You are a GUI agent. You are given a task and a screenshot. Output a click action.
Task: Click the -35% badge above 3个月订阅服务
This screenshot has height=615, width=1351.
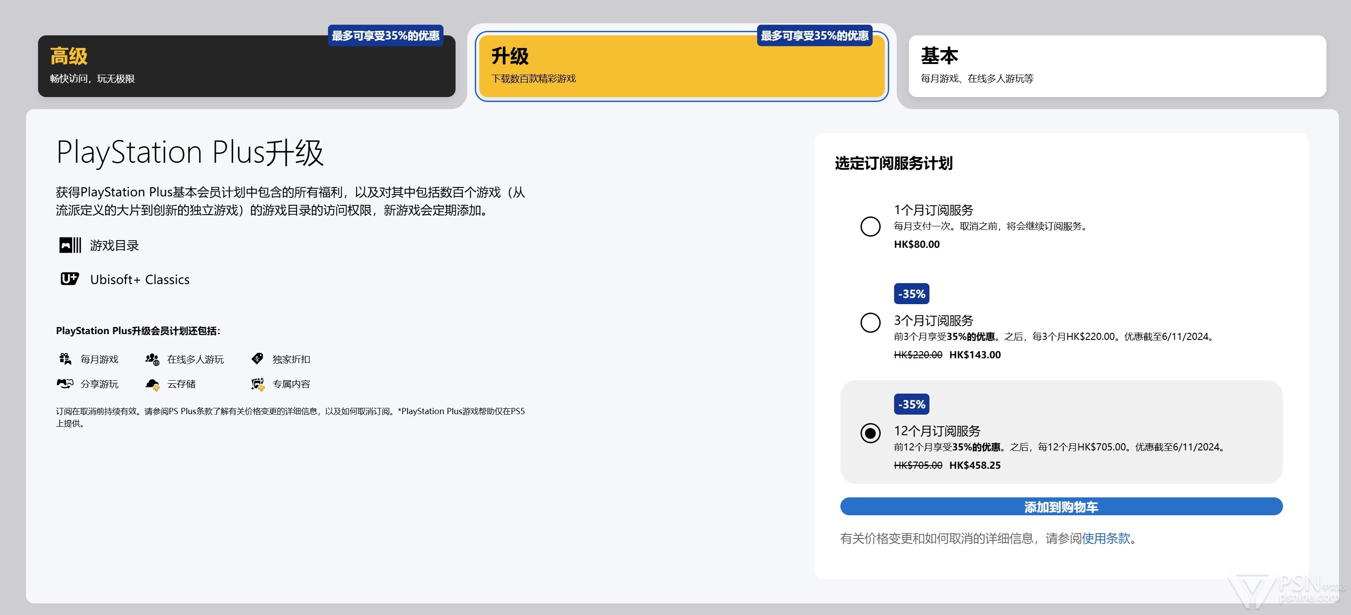coord(912,293)
